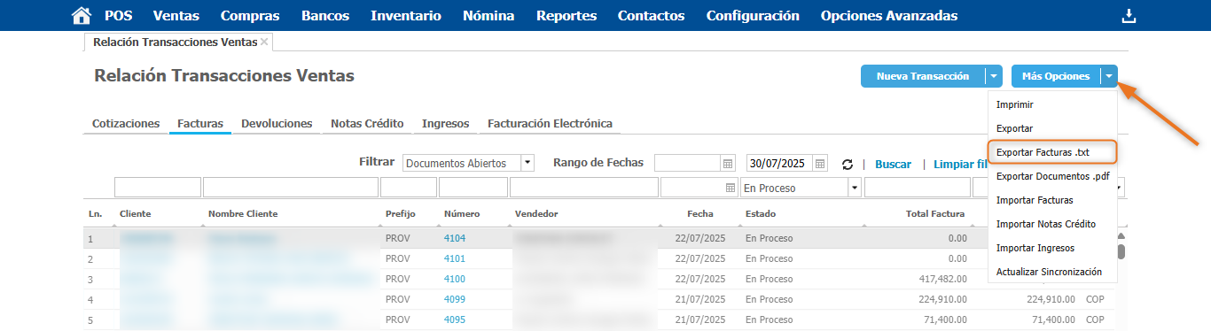Open Configuración menu
Viewport: 1211px width, 331px height.
pos(753,16)
